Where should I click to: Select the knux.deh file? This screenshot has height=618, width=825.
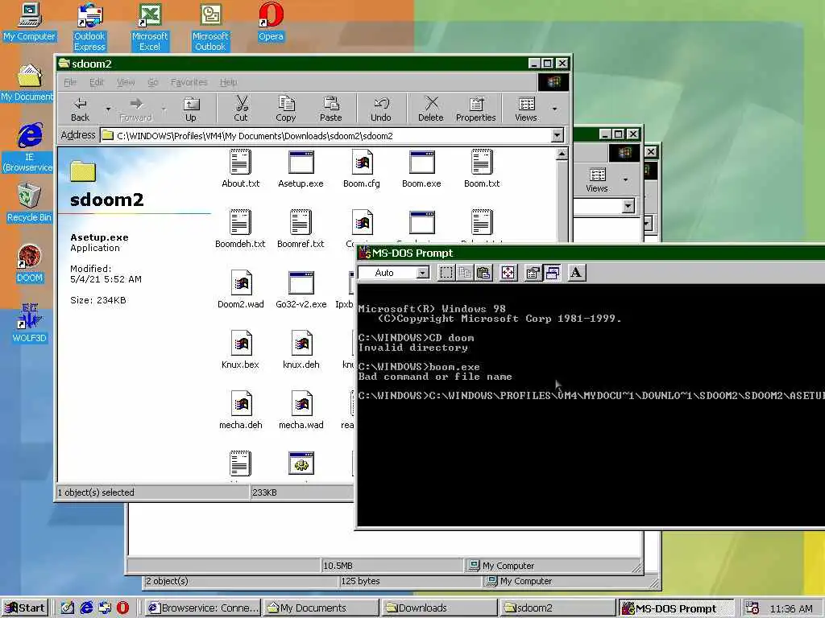click(x=301, y=350)
